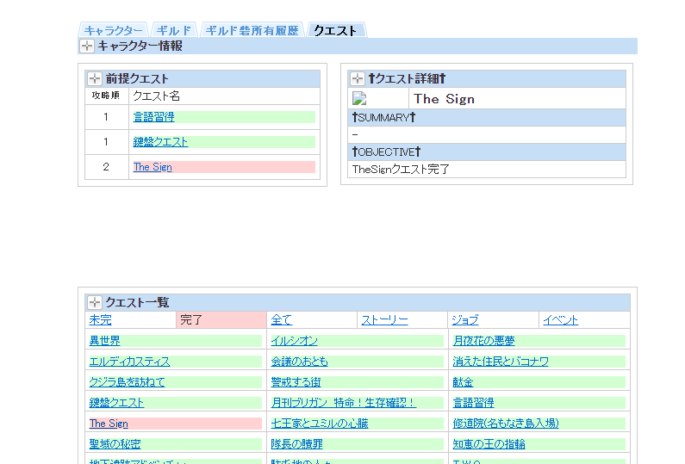The width and height of the screenshot is (685, 464).
Task: Select the クエスト tab
Action: click(x=335, y=30)
